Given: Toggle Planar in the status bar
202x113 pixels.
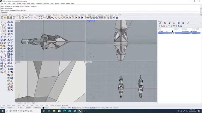Looking at the screenshot, I should click(x=74, y=108).
